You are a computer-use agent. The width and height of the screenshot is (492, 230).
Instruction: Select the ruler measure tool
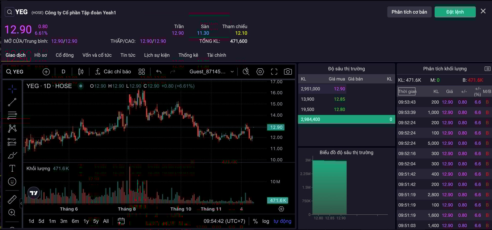click(x=12, y=199)
